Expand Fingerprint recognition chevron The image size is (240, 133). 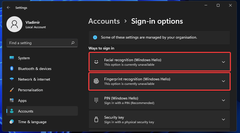[223, 81]
